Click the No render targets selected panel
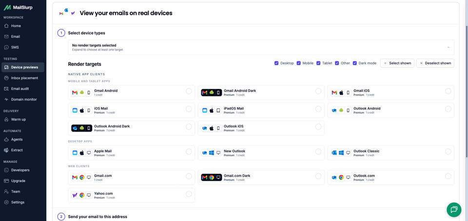The height and width of the screenshot is (221, 468). pyautogui.click(x=261, y=47)
